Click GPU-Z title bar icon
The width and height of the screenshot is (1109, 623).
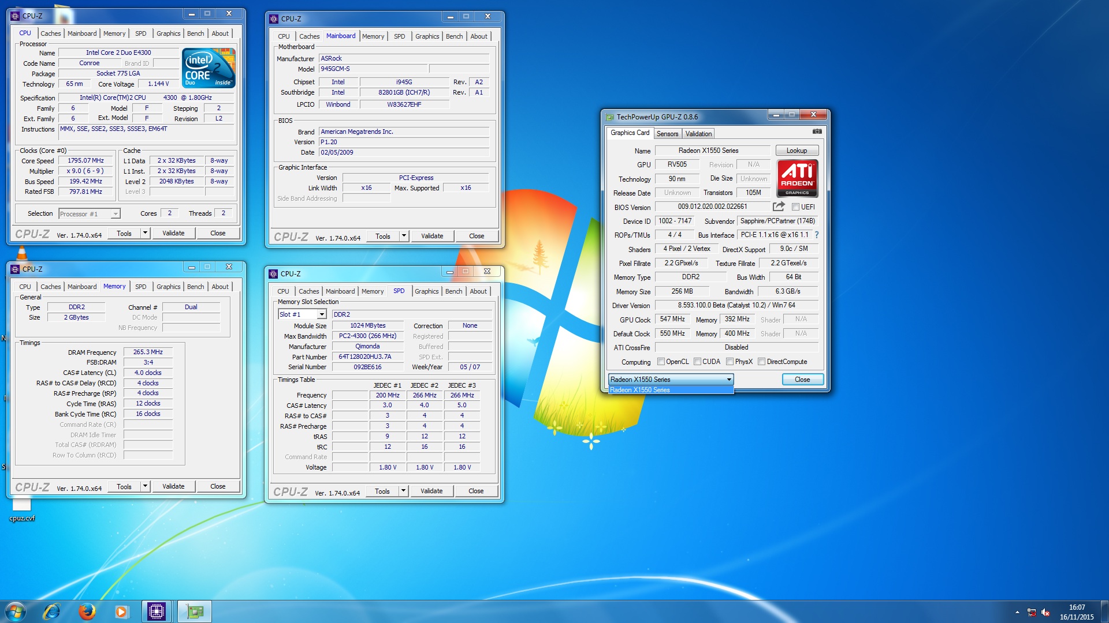click(x=610, y=117)
